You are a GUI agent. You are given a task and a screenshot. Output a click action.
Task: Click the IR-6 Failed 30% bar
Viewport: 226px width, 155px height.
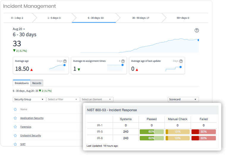click(x=203, y=138)
